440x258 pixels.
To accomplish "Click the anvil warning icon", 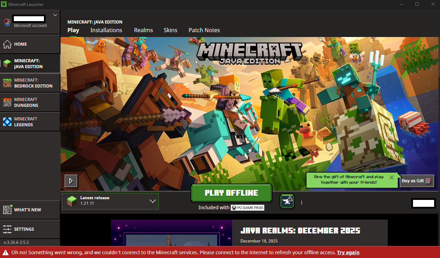I will click(287, 202).
